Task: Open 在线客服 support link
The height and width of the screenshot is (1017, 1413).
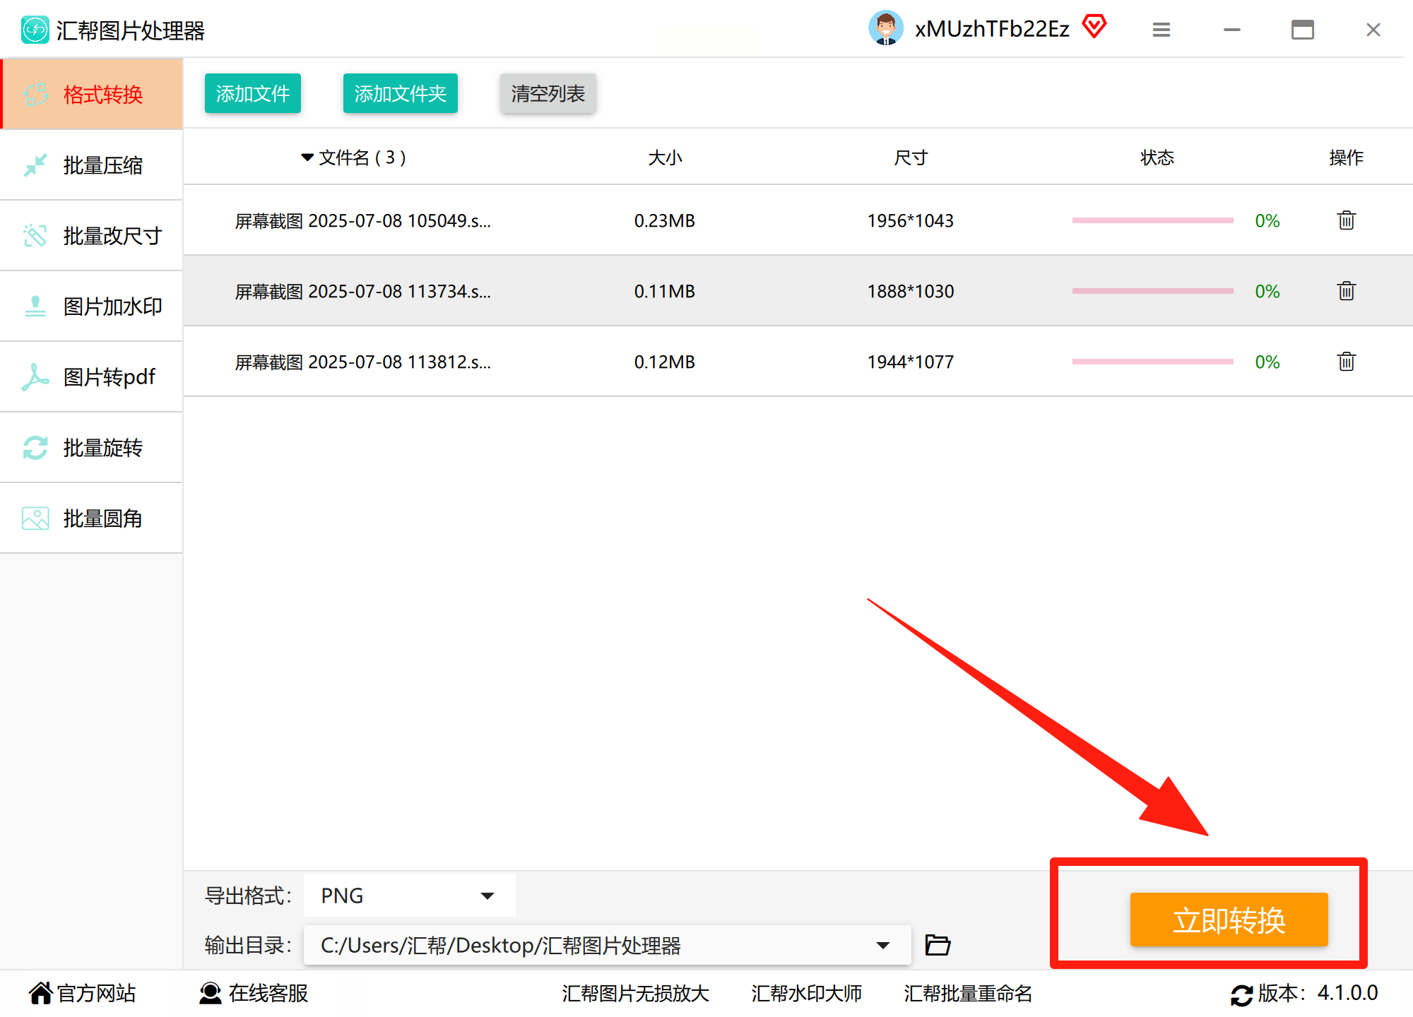Action: pyautogui.click(x=254, y=993)
